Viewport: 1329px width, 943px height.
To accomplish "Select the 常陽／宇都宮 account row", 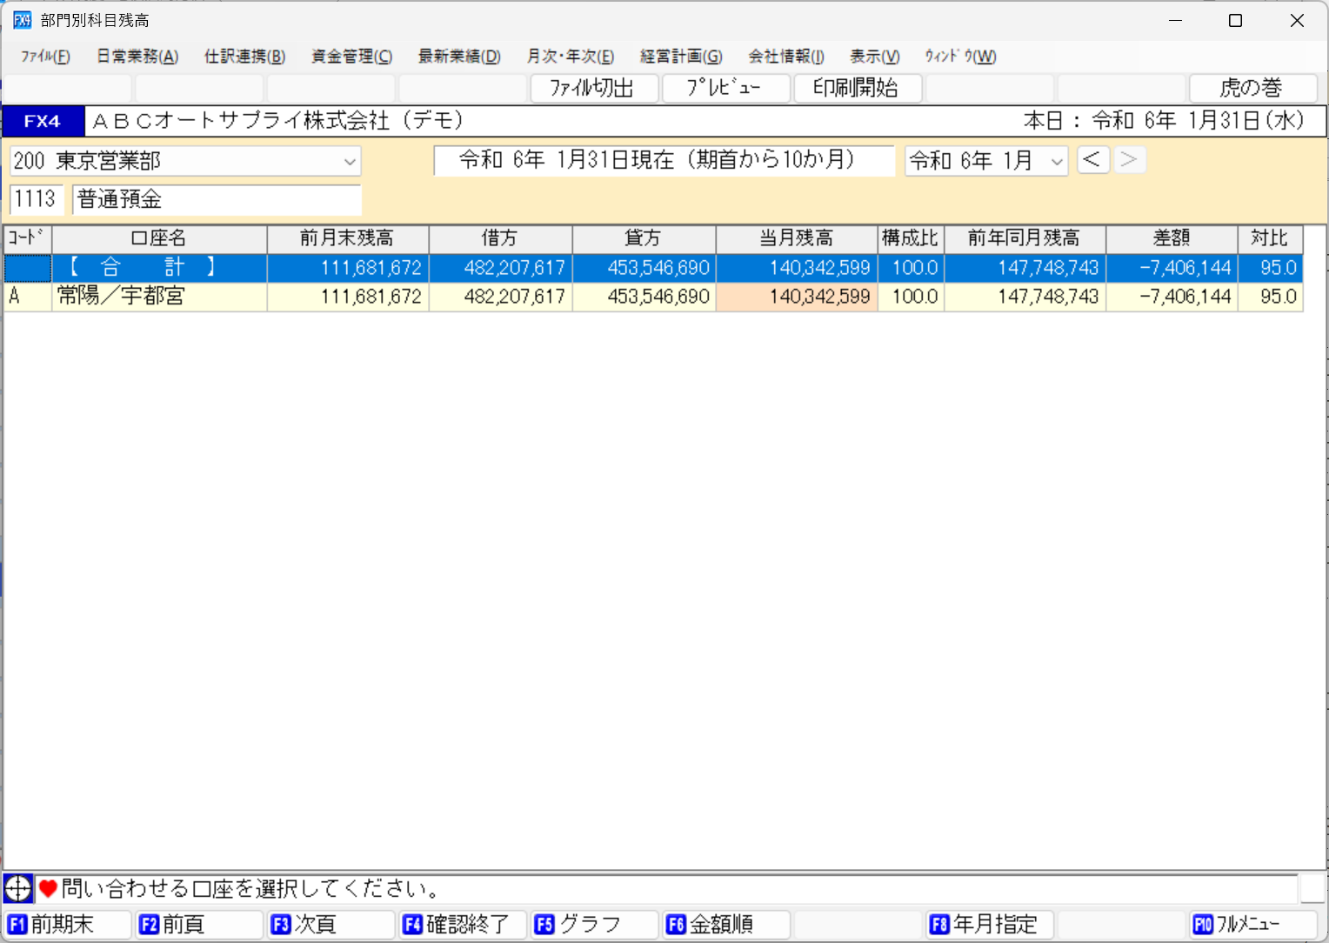I will click(157, 296).
